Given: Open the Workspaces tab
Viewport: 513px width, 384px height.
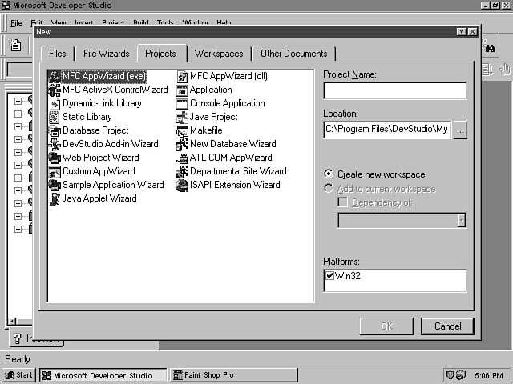Looking at the screenshot, I should coord(219,54).
